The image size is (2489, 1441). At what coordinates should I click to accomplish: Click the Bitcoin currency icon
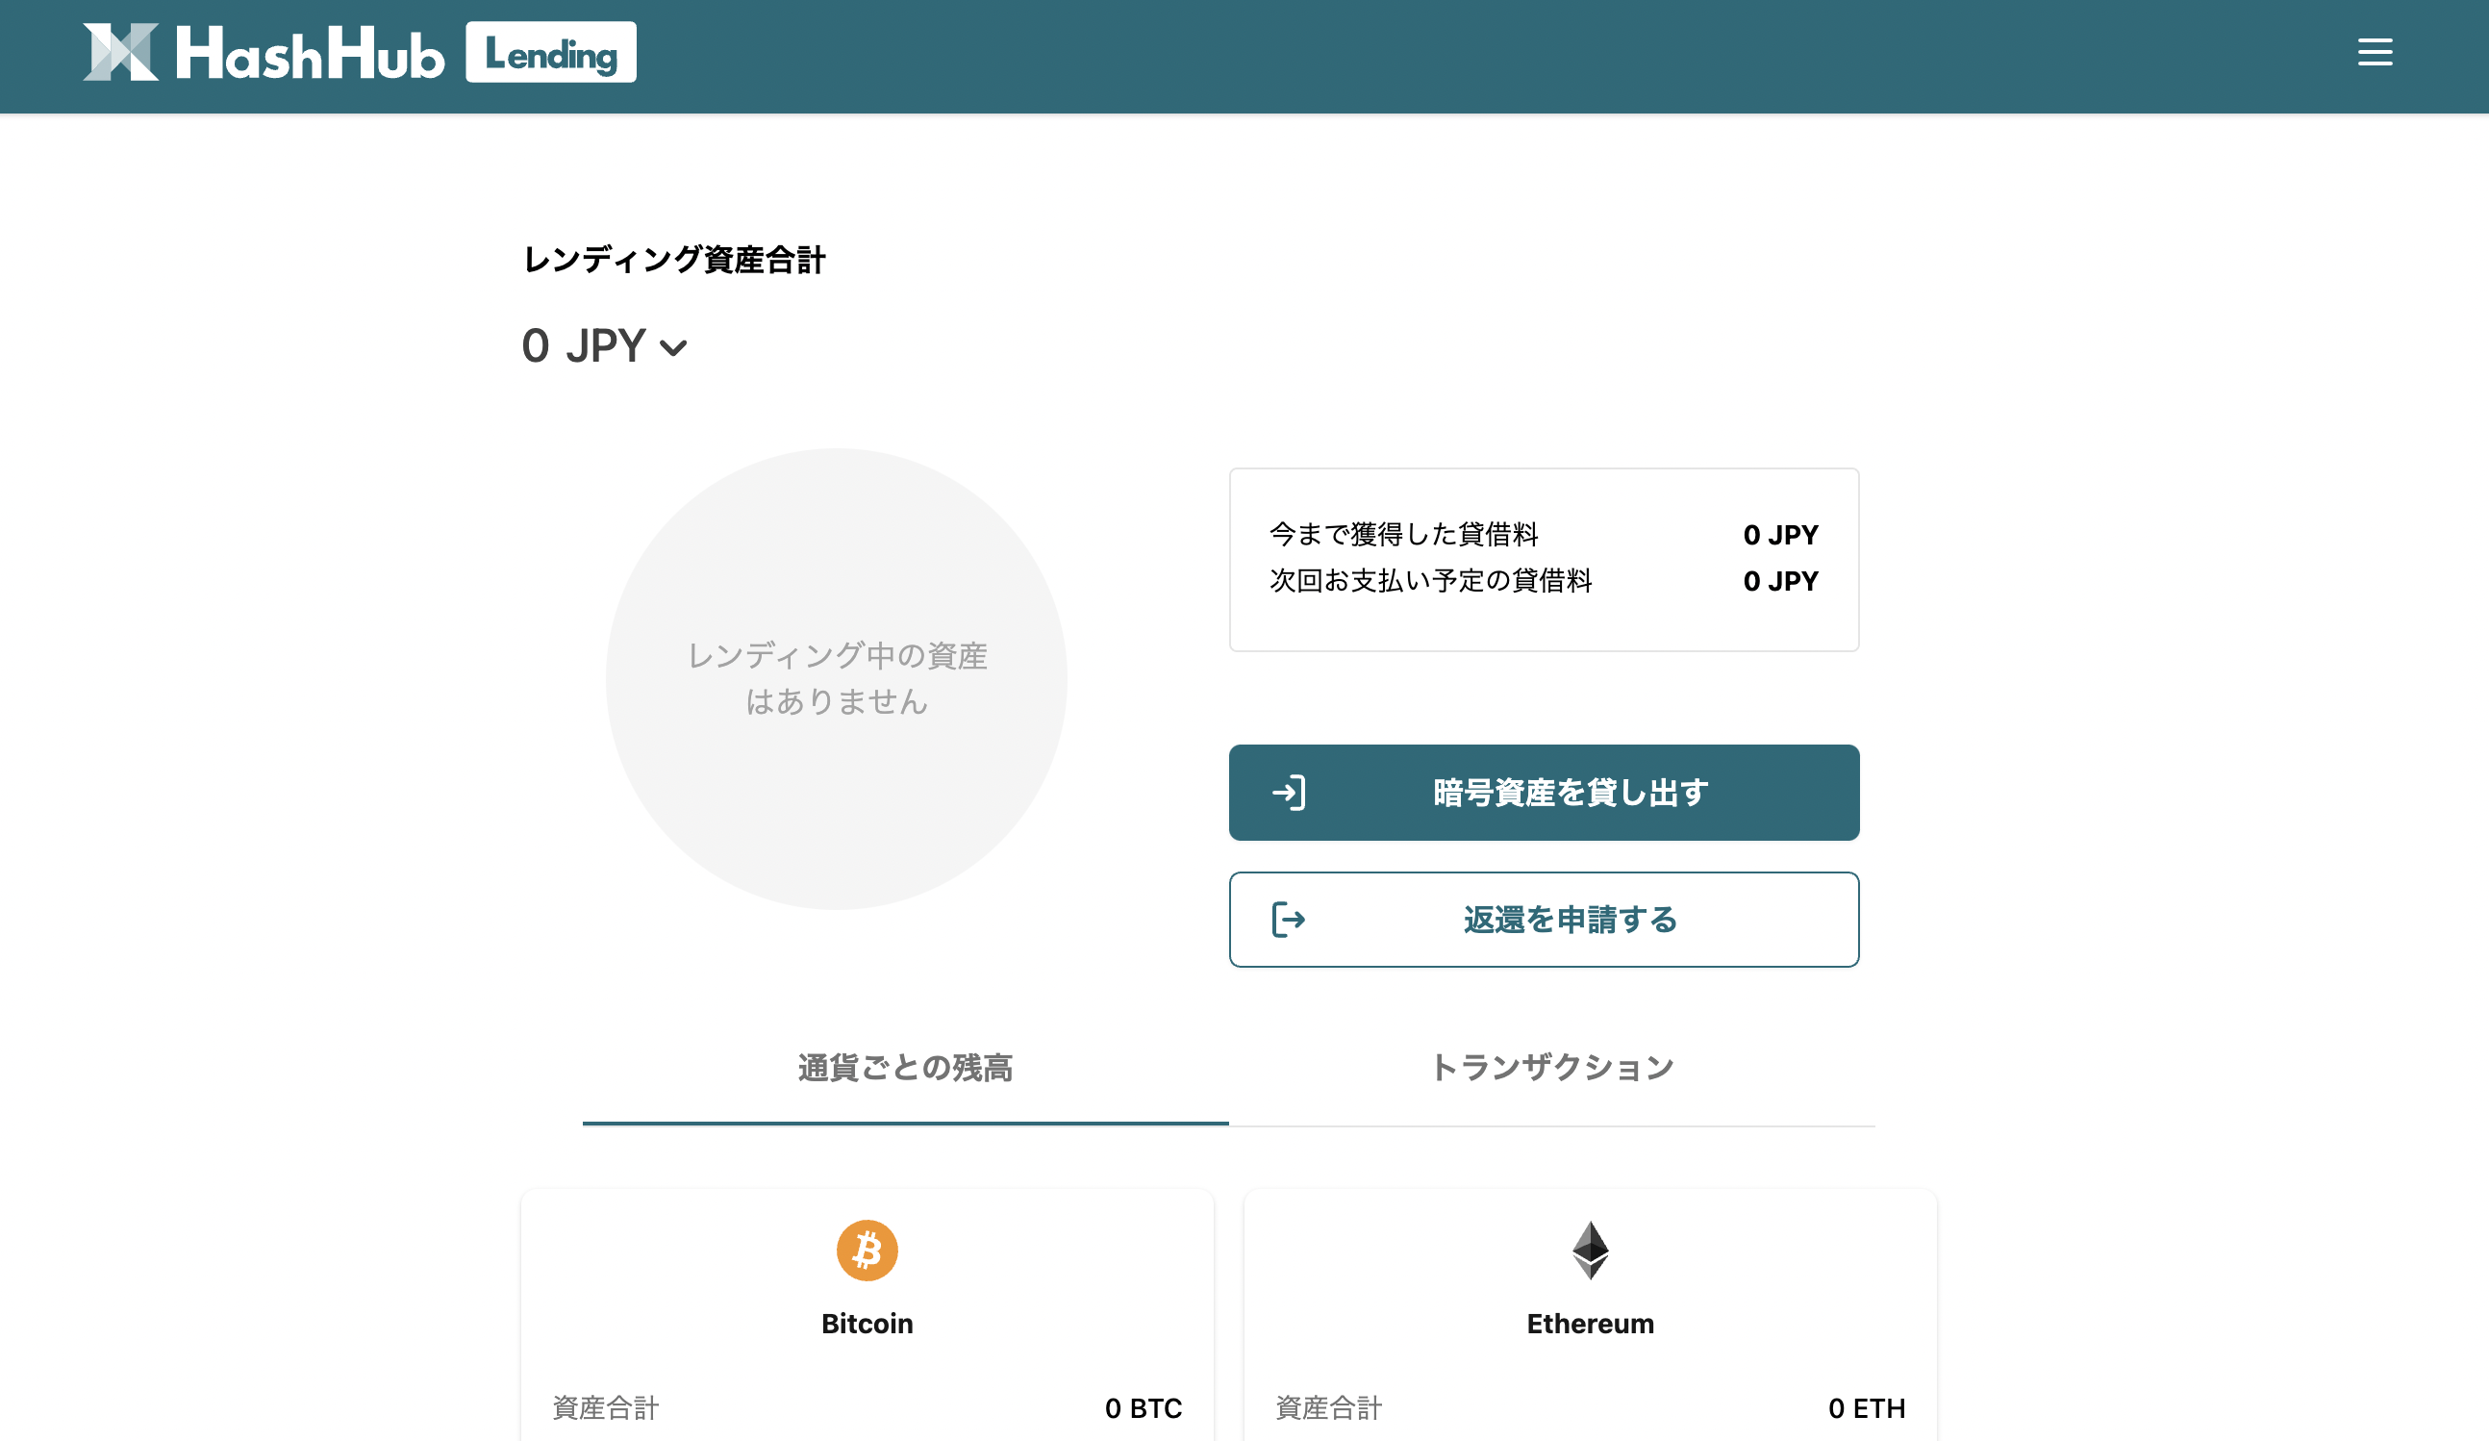[867, 1250]
